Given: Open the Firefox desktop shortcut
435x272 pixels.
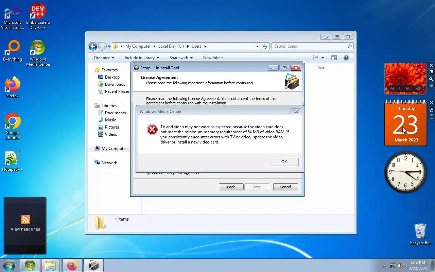Looking at the screenshot, I should (13, 87).
